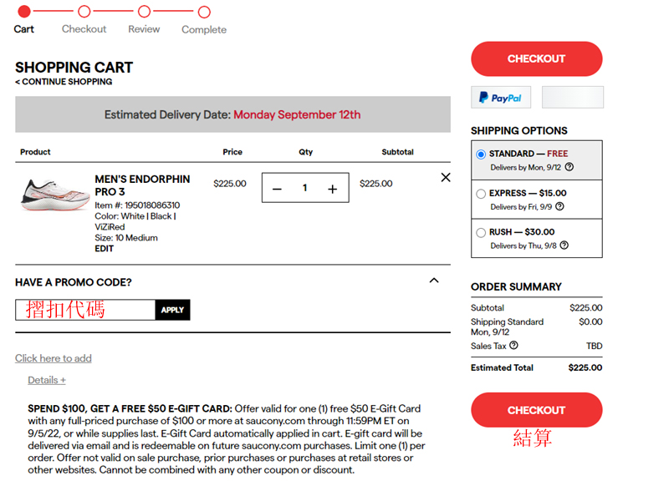Screen dimensions: 669x486
Task: Click the Order Summary Subtotal $225.00 amount
Action: coord(586,307)
